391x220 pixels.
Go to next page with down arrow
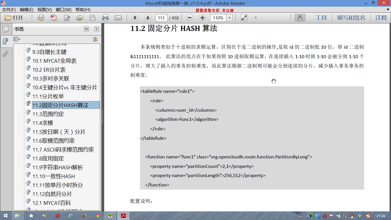click(148, 18)
